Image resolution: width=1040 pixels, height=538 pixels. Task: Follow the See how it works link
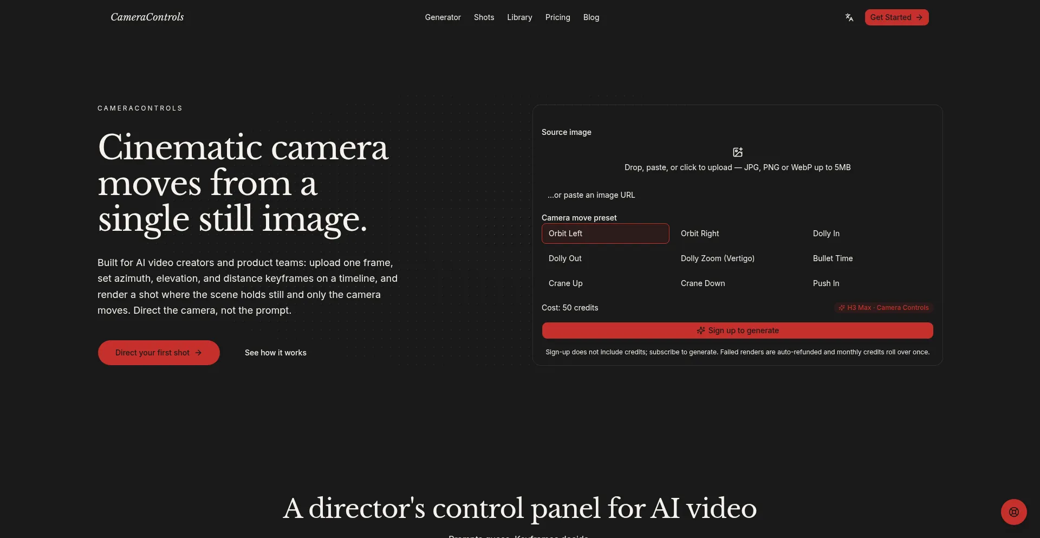[x=276, y=353]
